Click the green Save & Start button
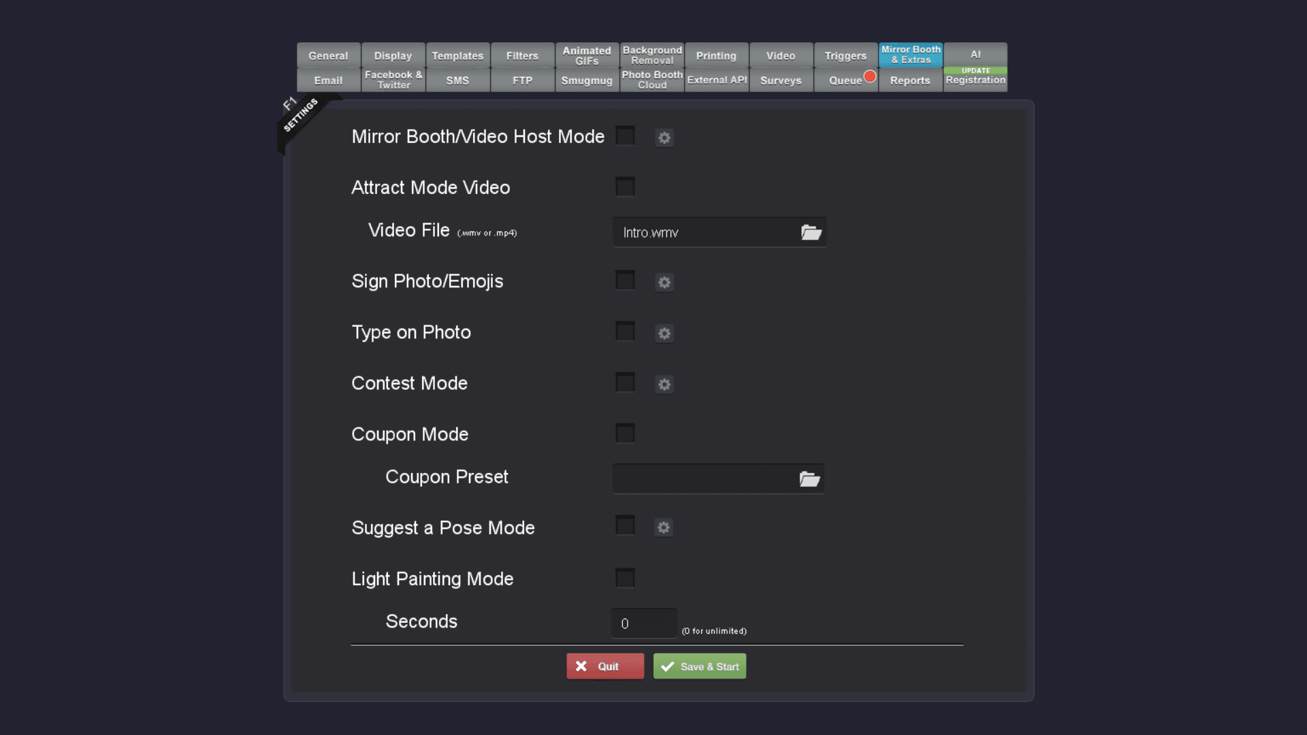 click(x=700, y=666)
